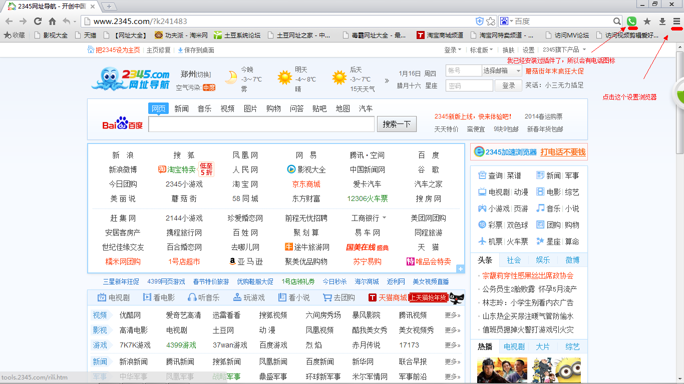This screenshot has height=384, width=684.
Task: Click the 帐号 account input field
Action: click(x=463, y=71)
